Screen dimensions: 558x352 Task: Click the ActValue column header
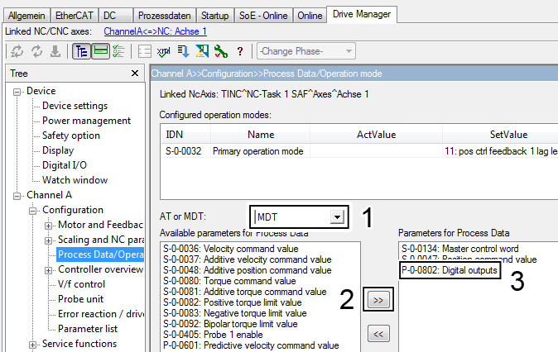point(376,135)
